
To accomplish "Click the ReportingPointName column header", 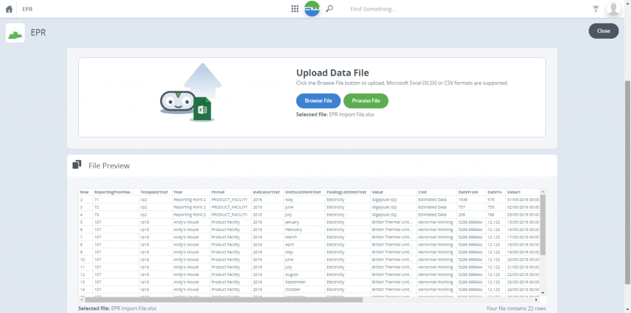I will pyautogui.click(x=115, y=192).
